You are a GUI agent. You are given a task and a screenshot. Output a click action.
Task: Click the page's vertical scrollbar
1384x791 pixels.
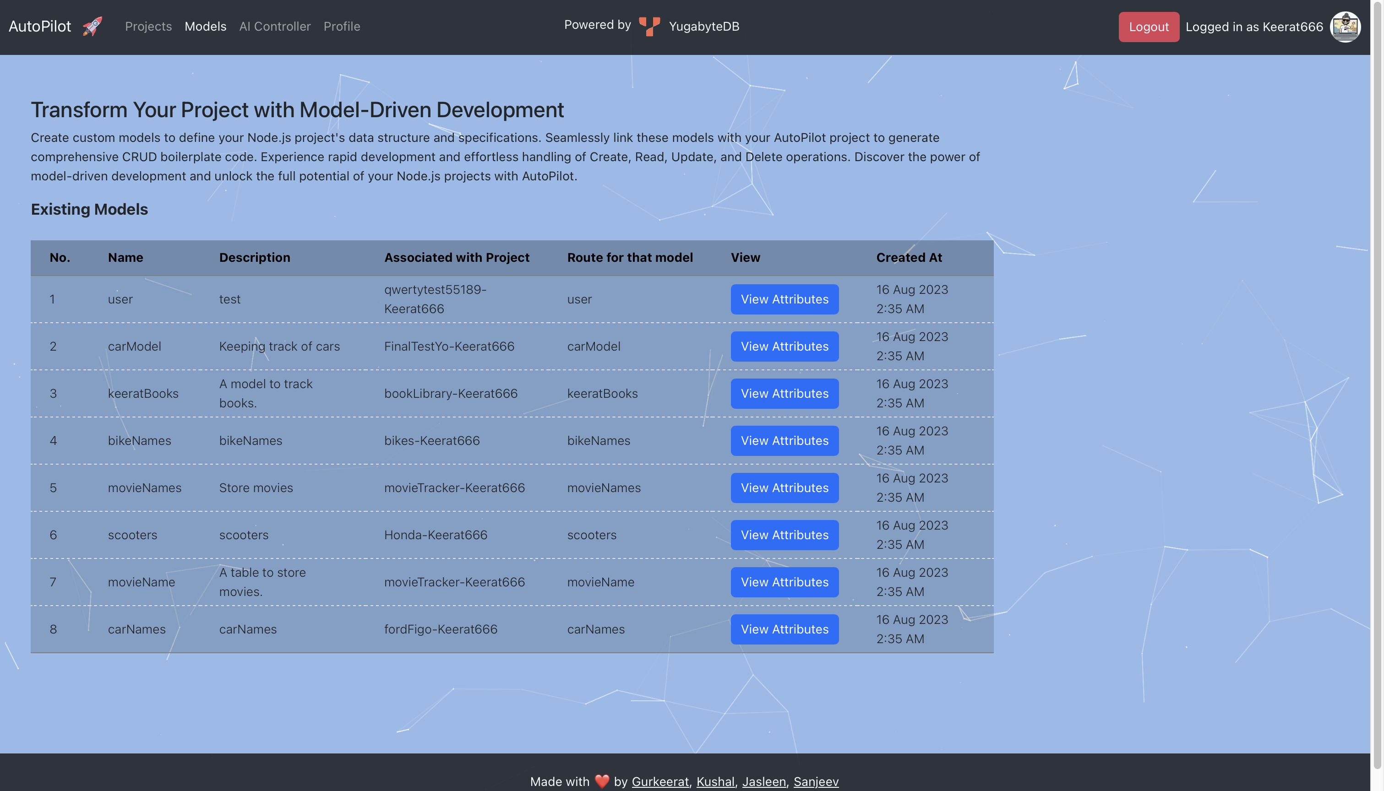point(1377,380)
